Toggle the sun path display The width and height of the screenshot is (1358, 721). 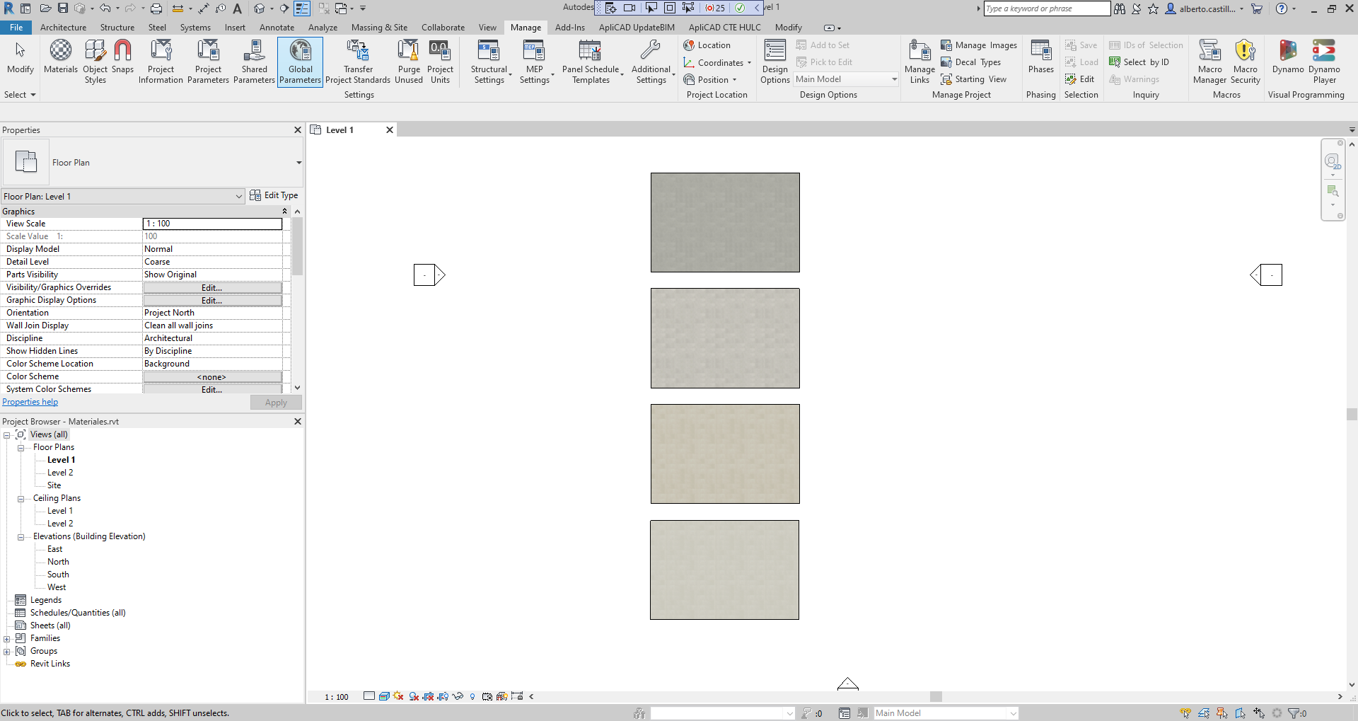click(397, 696)
